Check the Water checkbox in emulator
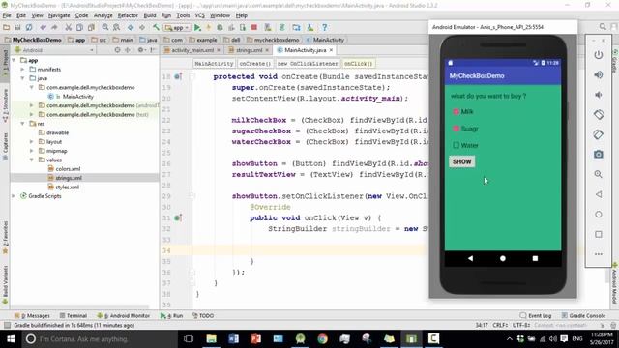Viewport: 619px width, 348px height. 456,145
